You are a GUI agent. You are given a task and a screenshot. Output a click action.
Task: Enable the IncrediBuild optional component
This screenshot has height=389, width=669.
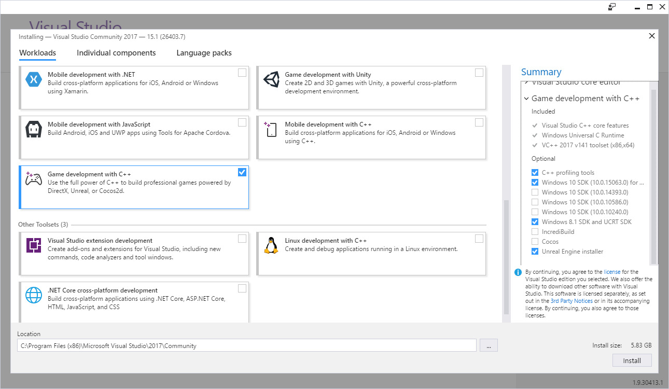click(535, 232)
